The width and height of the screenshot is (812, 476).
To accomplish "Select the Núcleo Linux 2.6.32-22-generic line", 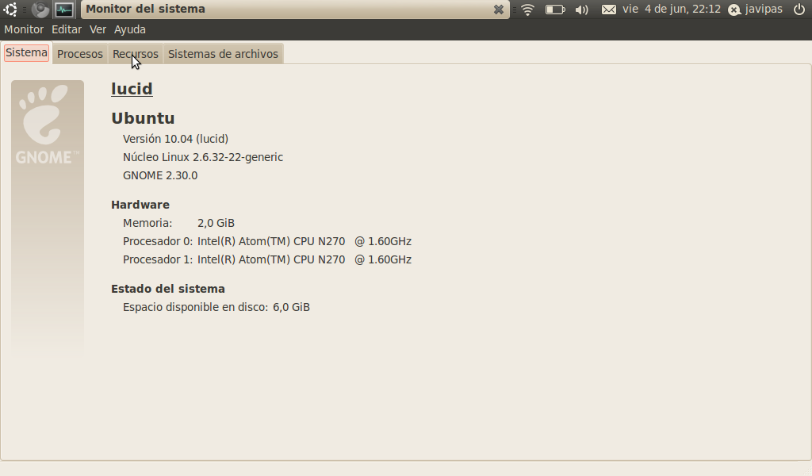I will [x=203, y=157].
